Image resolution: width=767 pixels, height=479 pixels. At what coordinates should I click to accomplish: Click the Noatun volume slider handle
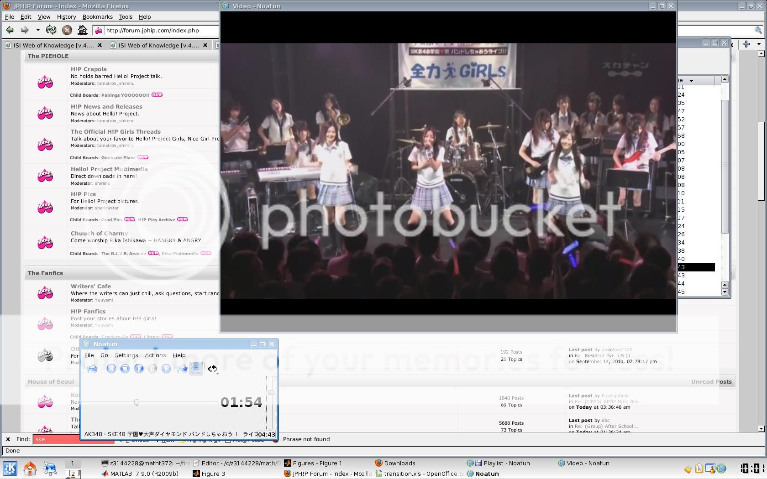click(271, 392)
